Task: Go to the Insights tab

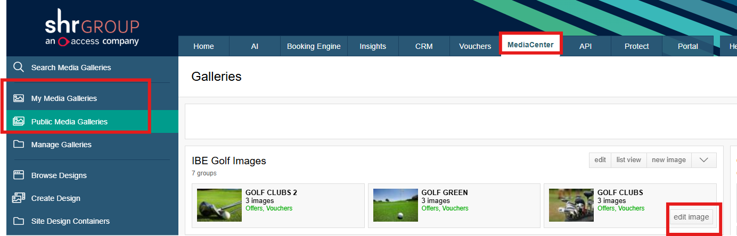Action: [x=373, y=46]
